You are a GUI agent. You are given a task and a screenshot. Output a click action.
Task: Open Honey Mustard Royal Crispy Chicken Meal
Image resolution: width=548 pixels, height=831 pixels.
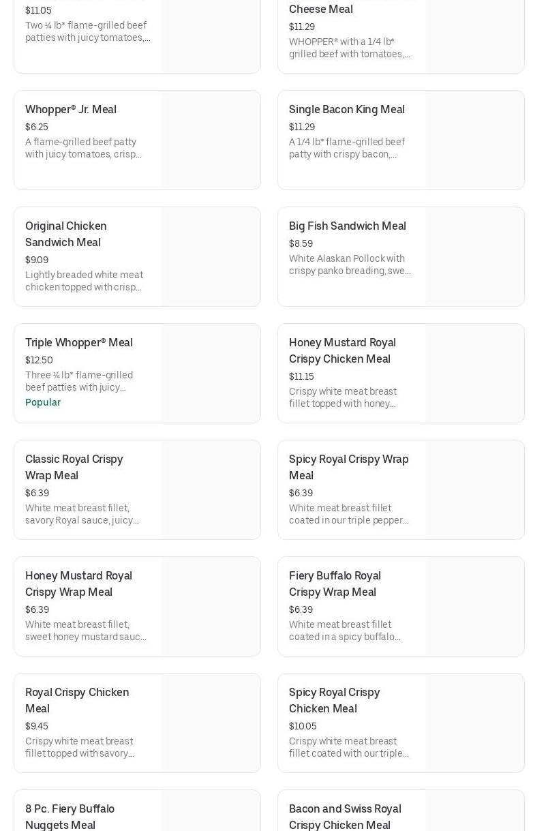point(342,351)
